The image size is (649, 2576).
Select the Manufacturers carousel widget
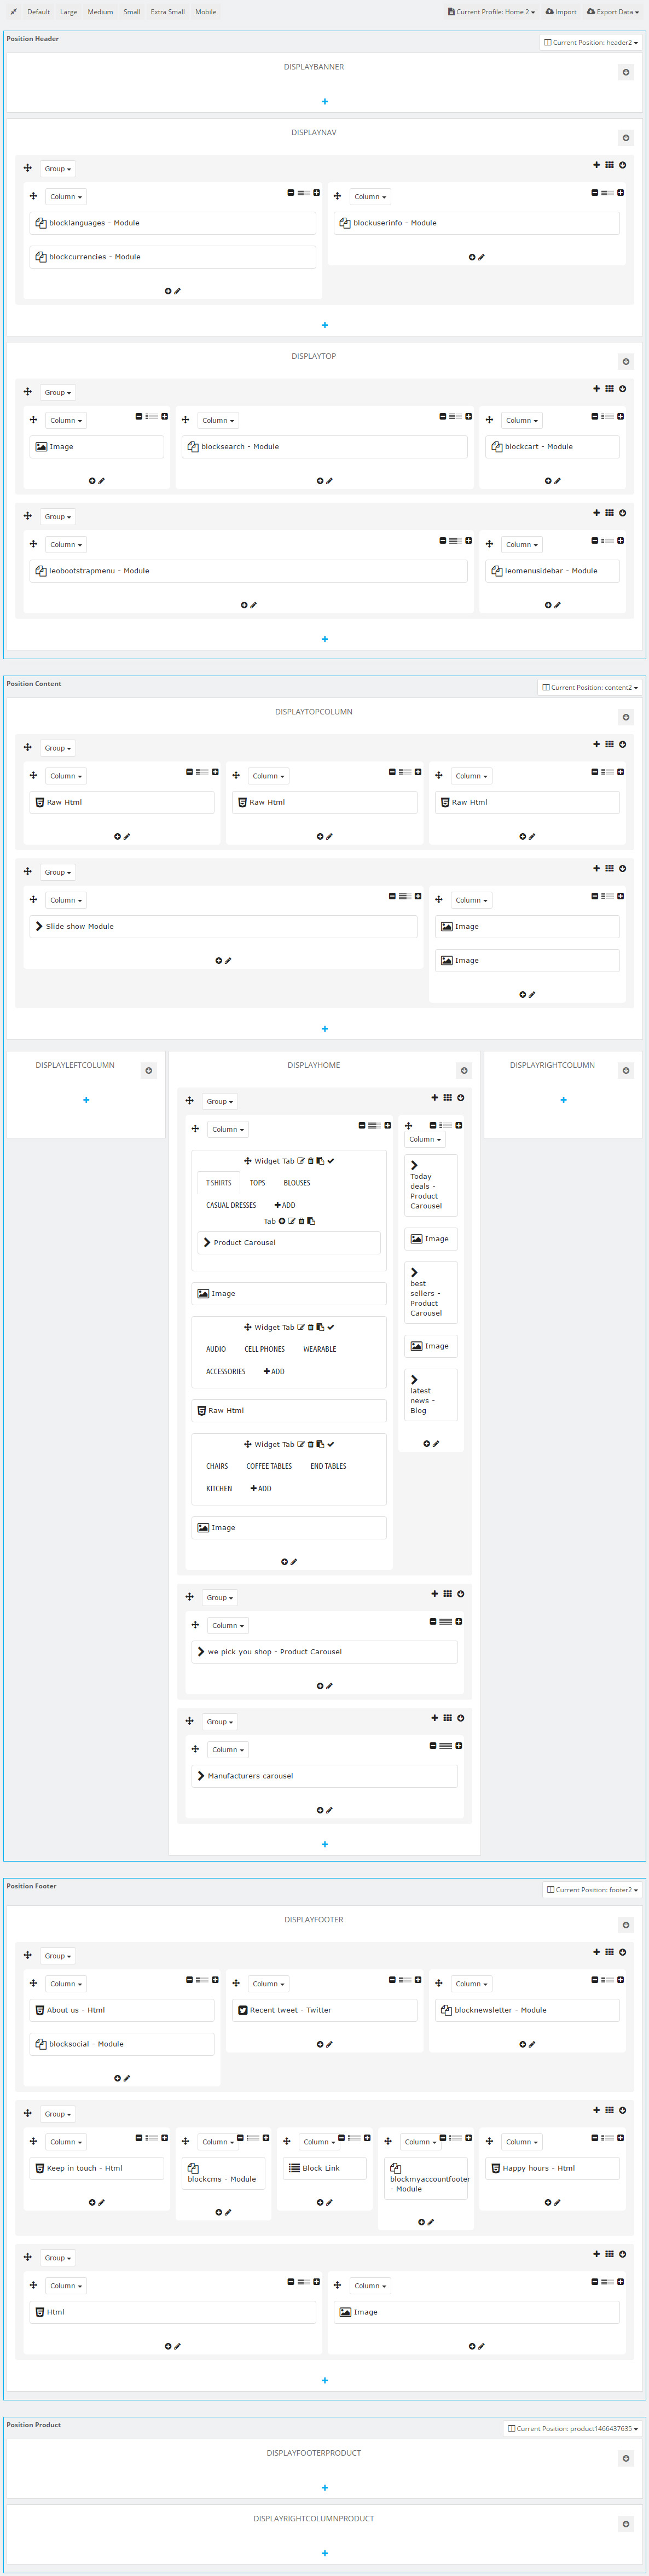(325, 1776)
